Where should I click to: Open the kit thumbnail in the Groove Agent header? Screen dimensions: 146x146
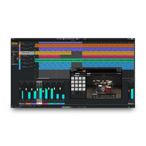tap(84, 71)
